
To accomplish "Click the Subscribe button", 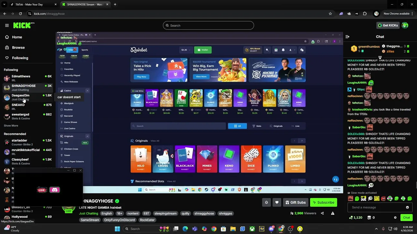I will [324, 202].
